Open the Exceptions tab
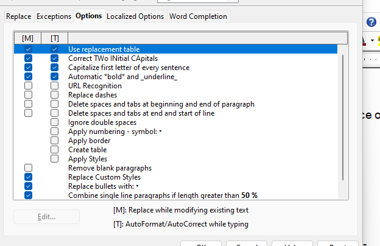This screenshot has width=380, height=246. point(54,16)
